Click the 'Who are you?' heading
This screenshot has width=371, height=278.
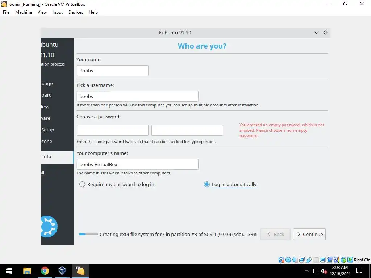click(x=202, y=46)
